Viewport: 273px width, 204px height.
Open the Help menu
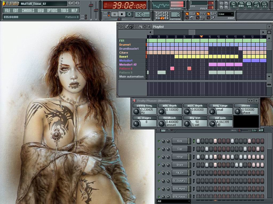[74, 11]
